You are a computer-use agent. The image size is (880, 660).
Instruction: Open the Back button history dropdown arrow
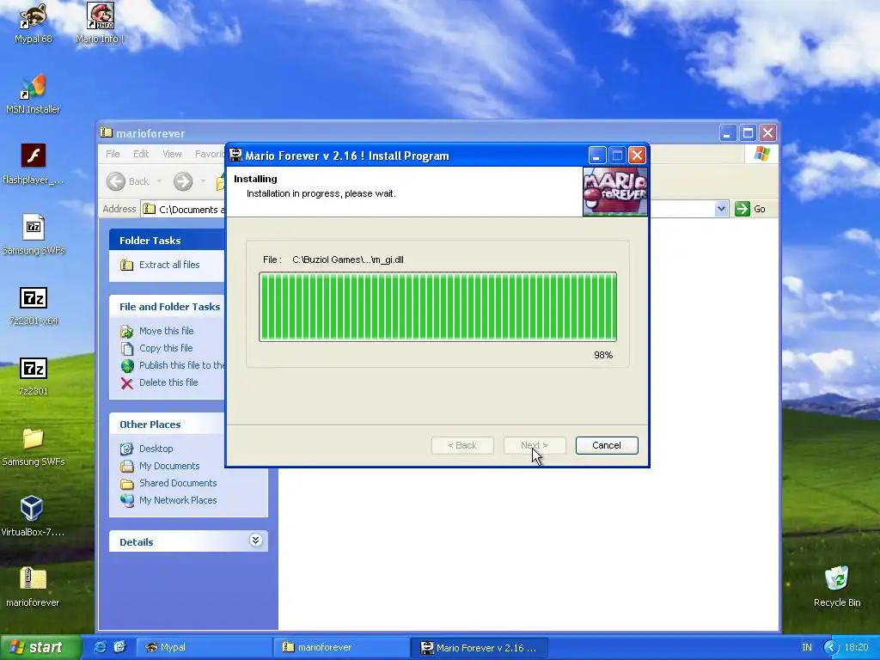pos(159,181)
